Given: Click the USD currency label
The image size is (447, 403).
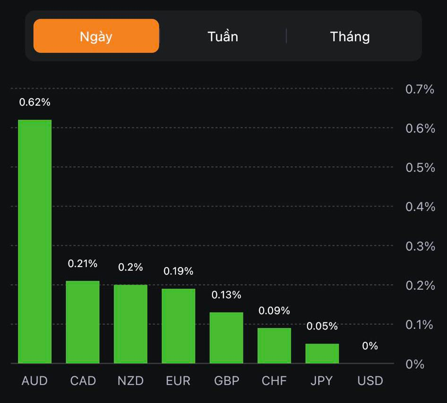Looking at the screenshot, I should (x=370, y=381).
